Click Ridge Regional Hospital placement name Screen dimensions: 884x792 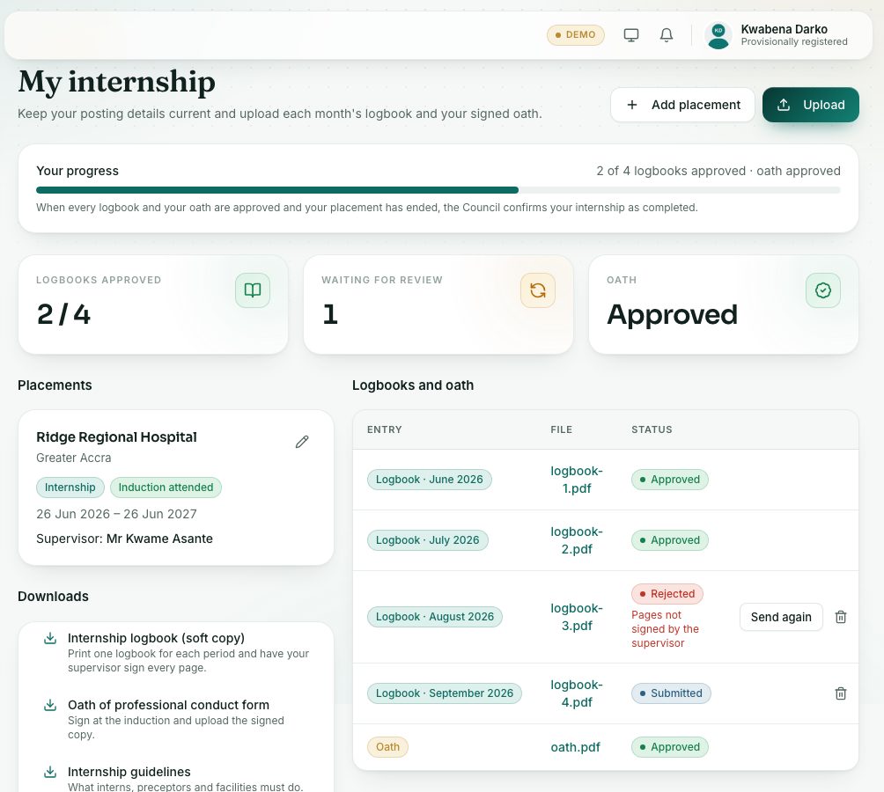117,437
